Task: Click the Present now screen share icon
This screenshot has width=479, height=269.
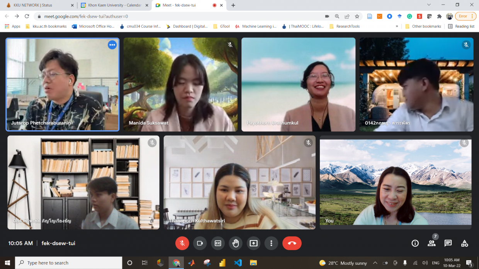Action: [x=253, y=243]
